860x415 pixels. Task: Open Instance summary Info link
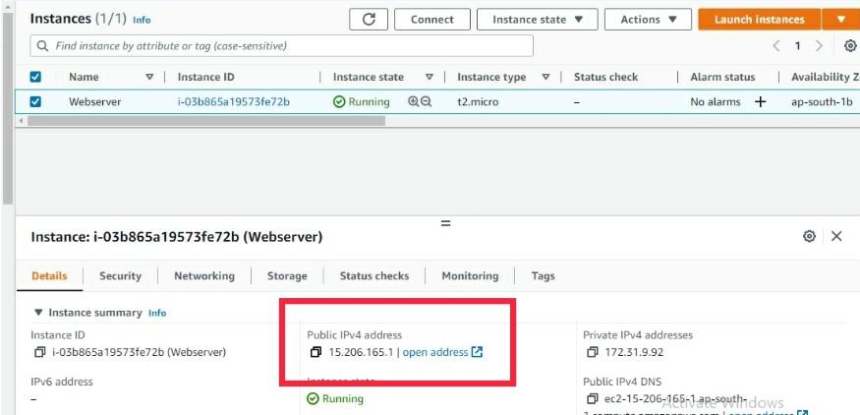[157, 313]
